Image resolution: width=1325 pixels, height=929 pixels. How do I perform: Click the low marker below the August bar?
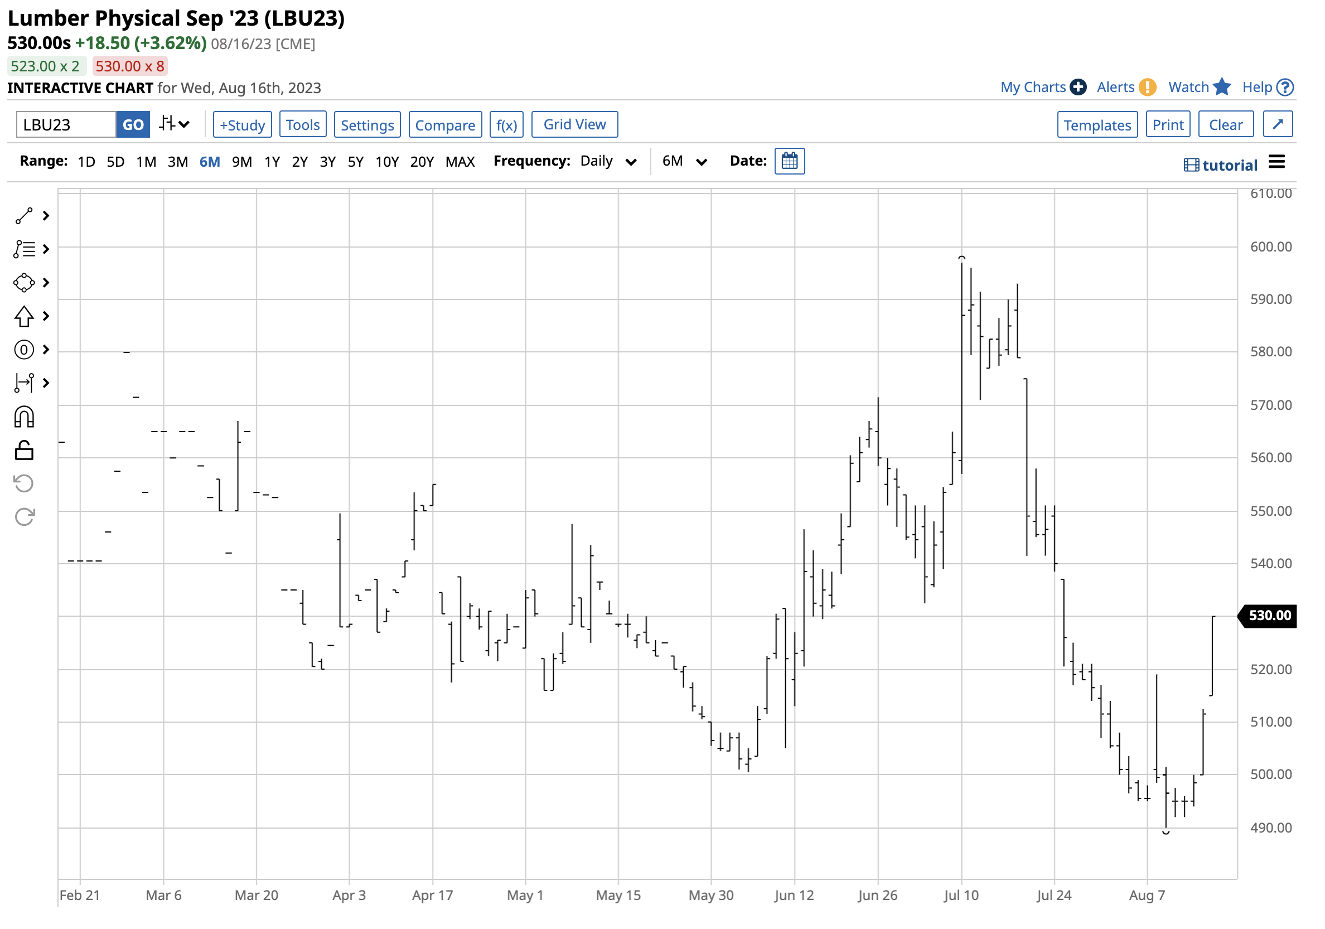click(x=1166, y=833)
